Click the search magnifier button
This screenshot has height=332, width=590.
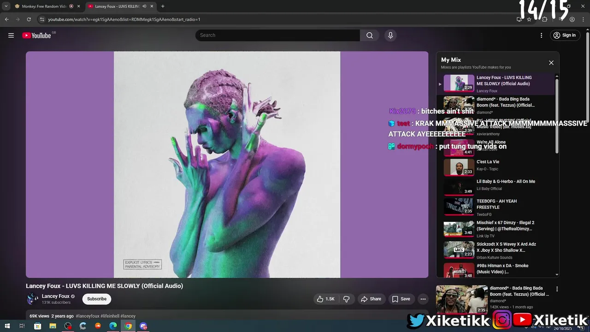click(370, 36)
